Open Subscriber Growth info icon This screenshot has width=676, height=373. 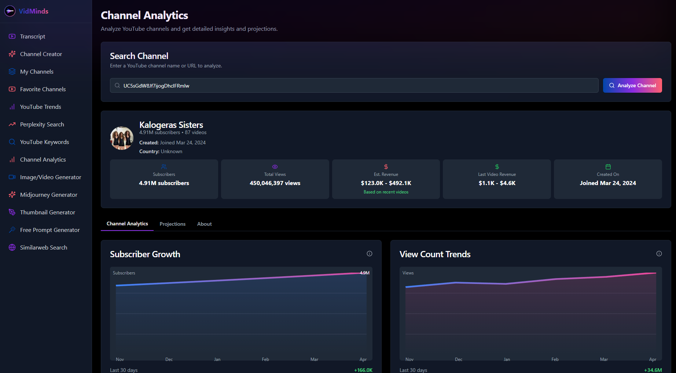(370, 254)
